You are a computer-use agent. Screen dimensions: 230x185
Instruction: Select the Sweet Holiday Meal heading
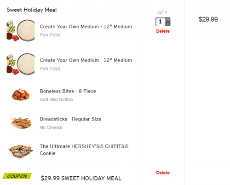point(32,10)
